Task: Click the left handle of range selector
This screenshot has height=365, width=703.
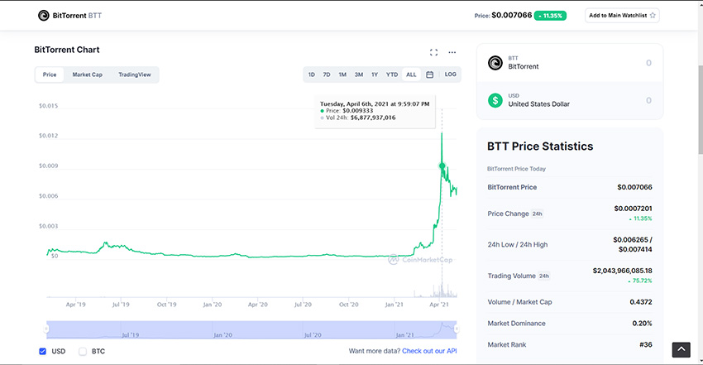Action: 46,329
